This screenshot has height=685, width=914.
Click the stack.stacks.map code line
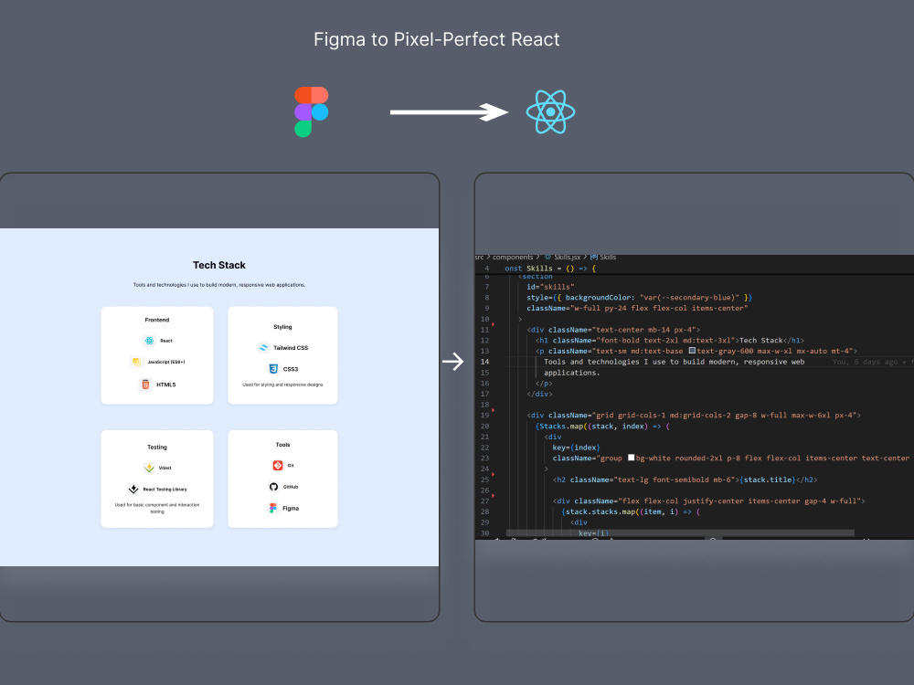pos(631,512)
